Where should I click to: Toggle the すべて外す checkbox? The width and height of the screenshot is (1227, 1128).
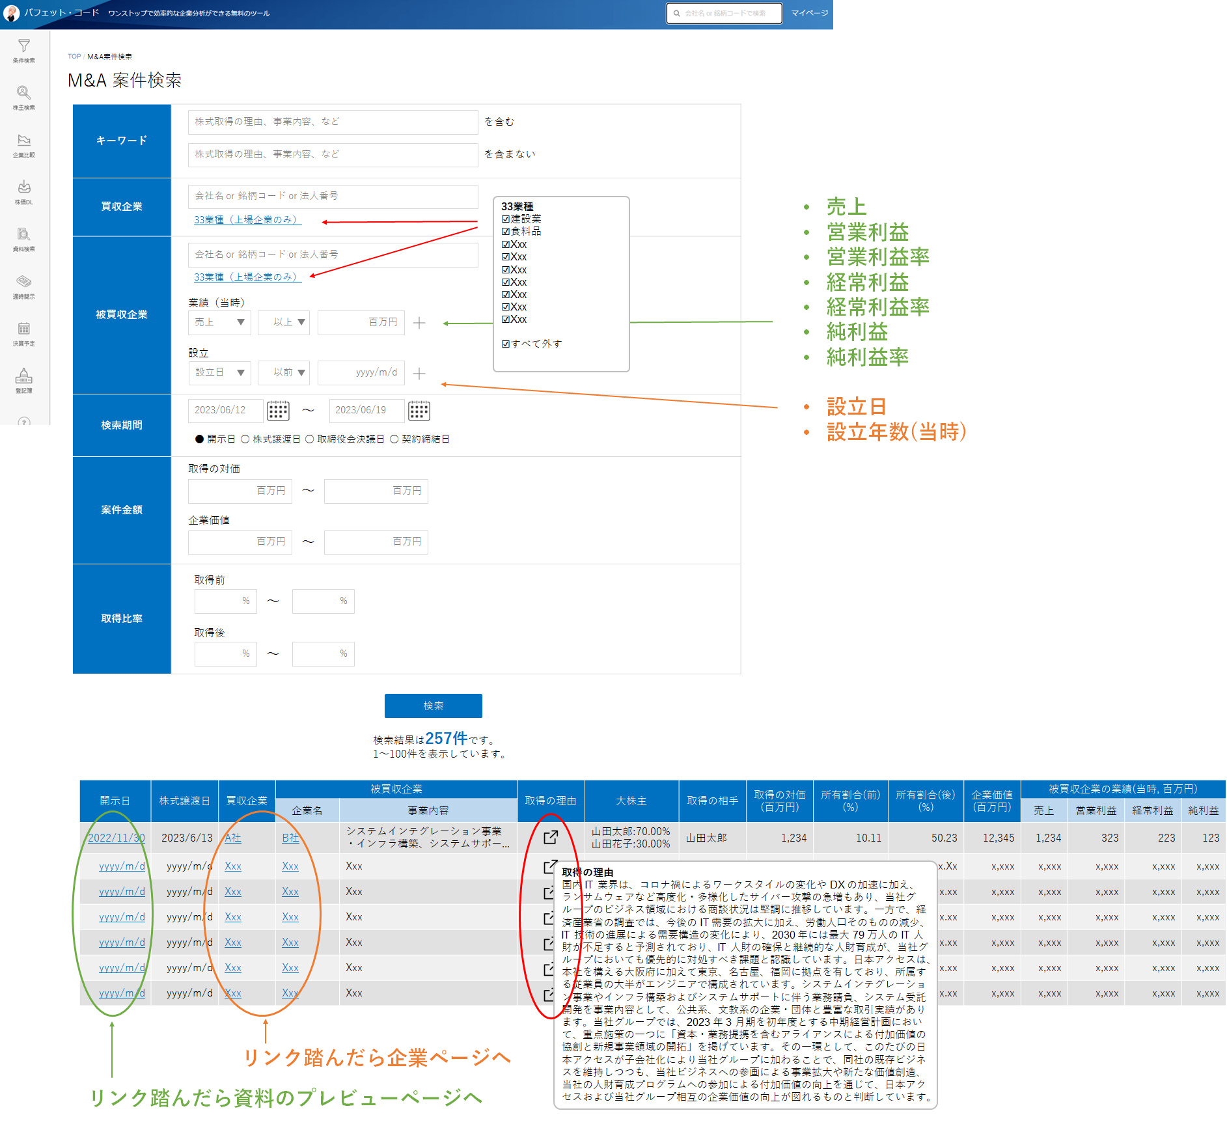pos(506,344)
